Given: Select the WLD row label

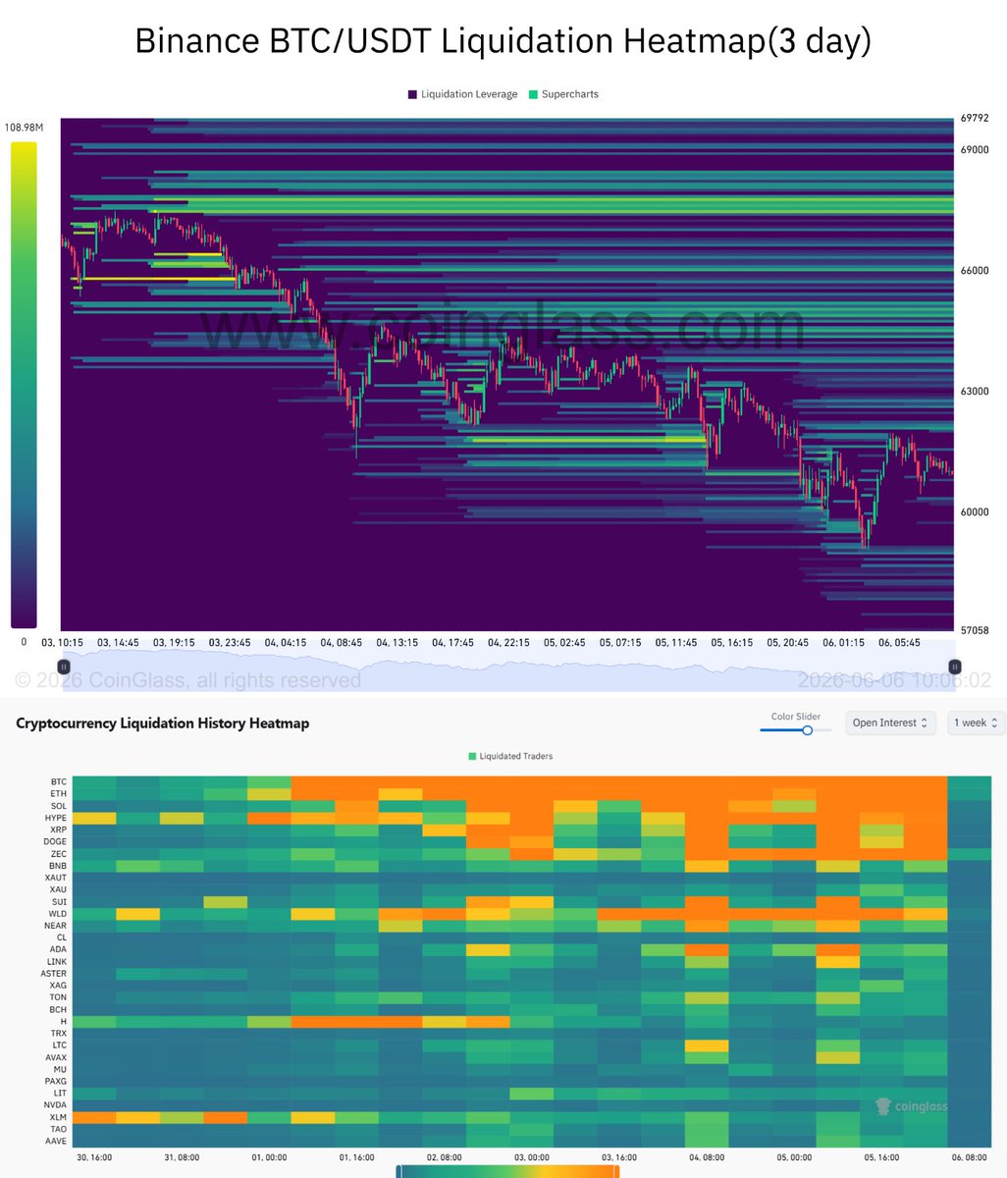Looking at the screenshot, I should [58, 913].
